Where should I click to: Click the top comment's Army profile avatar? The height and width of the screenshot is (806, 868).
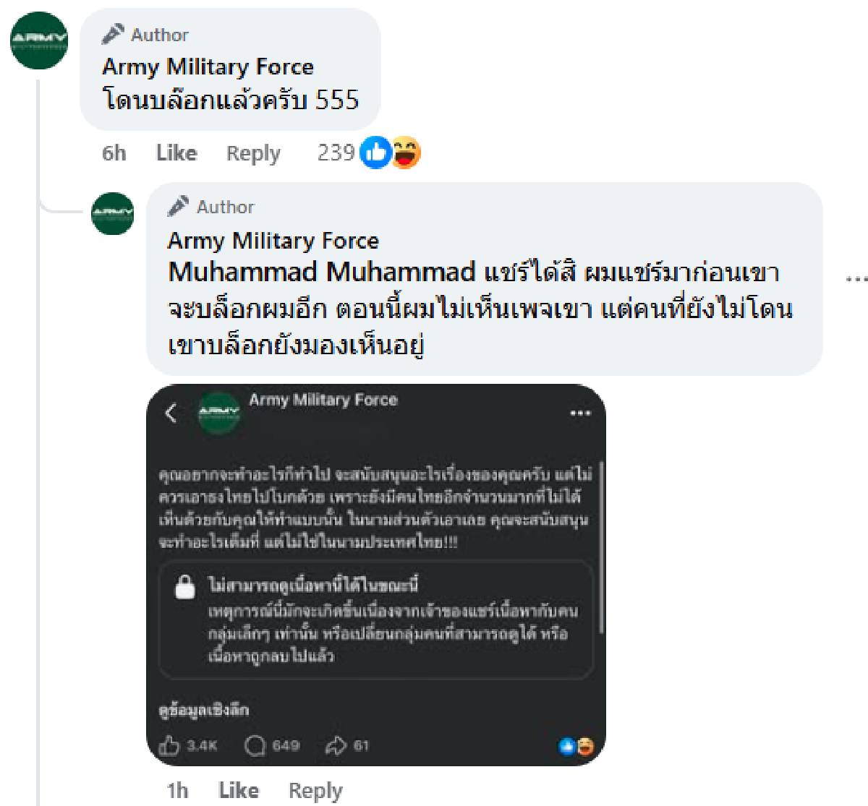(39, 40)
